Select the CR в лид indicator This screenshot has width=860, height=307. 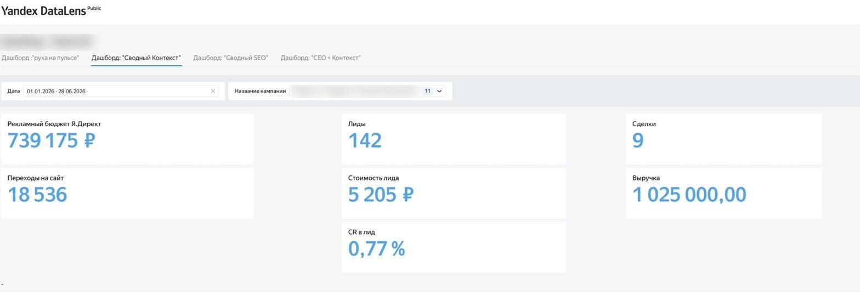pos(454,247)
